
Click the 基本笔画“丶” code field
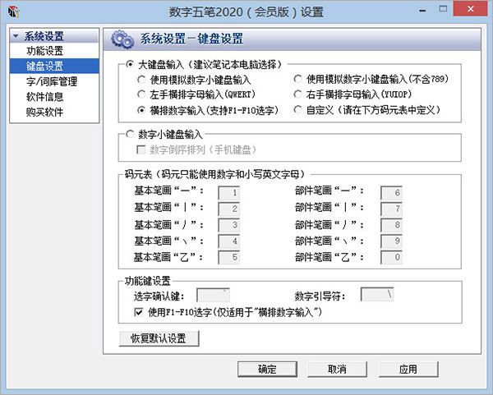229,241
